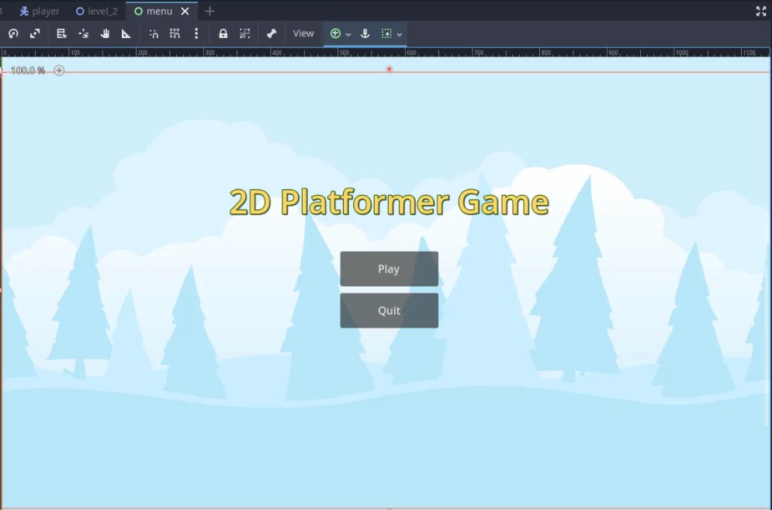Activate the Scale mode tool
772x510 pixels.
pyautogui.click(x=35, y=33)
